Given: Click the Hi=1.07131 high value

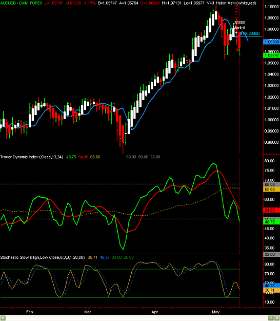Looking at the screenshot, I should 171,3.
